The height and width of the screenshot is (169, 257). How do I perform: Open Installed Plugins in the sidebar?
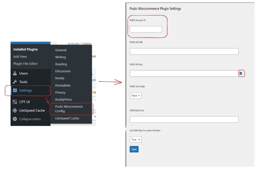[x=25, y=49]
